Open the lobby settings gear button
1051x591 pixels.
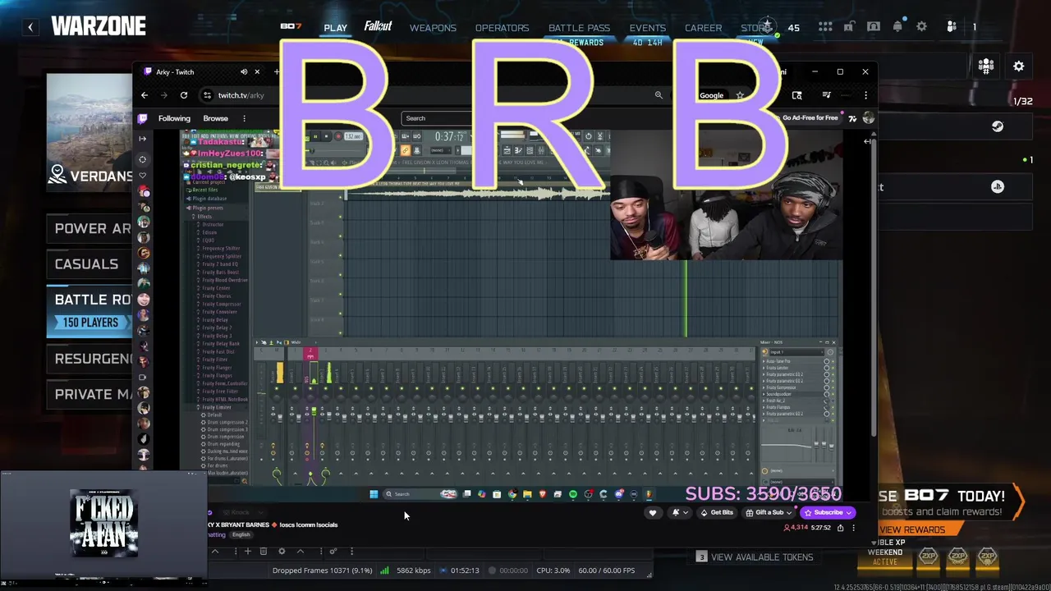coord(1019,66)
